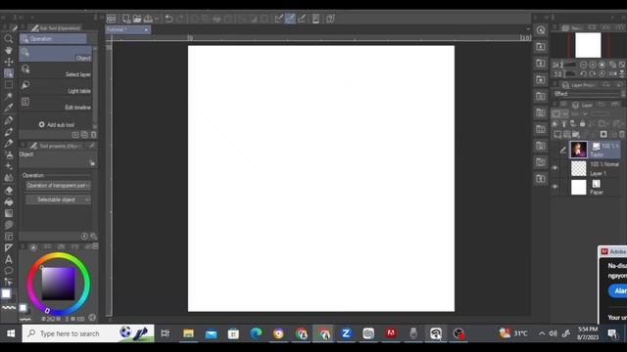Click the Add sub tool button
This screenshot has width=627, height=352.
click(57, 124)
